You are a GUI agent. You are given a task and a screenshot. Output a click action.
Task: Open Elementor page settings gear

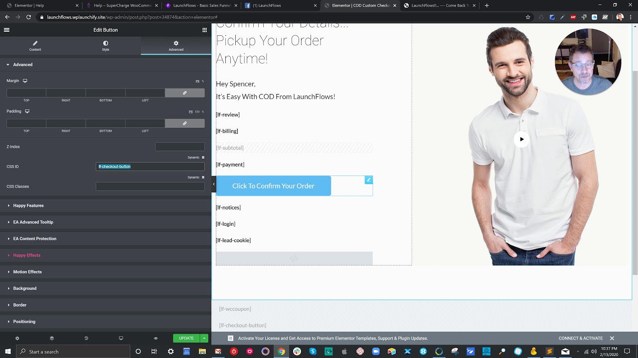(17, 338)
